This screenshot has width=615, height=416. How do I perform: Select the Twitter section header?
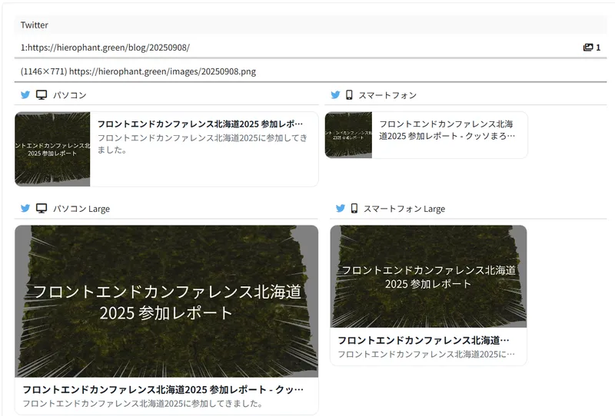(x=35, y=25)
